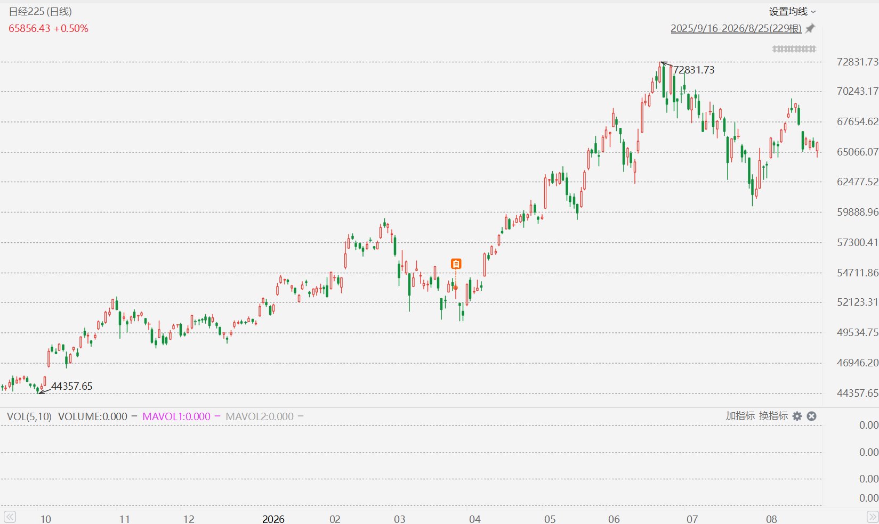Click month 11 on the time axis
The width and height of the screenshot is (879, 524).
[x=124, y=519]
